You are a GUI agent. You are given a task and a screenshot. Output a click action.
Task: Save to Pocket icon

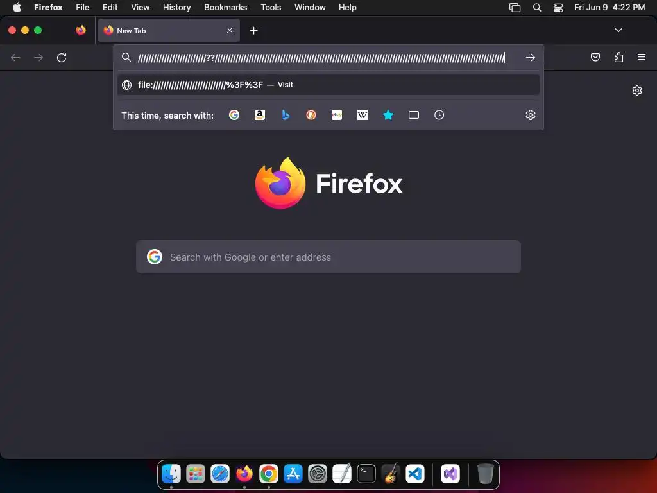pyautogui.click(x=595, y=57)
